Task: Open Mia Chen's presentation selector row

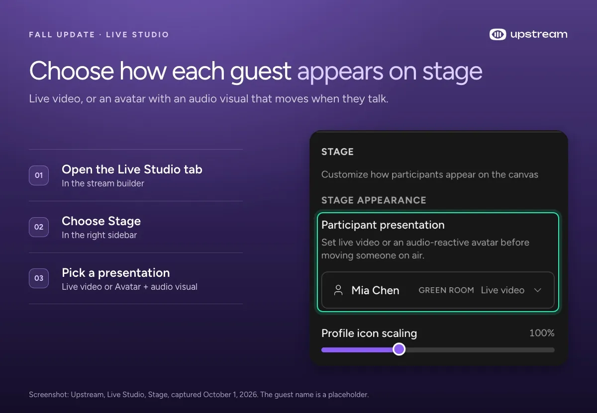Action: [438, 290]
